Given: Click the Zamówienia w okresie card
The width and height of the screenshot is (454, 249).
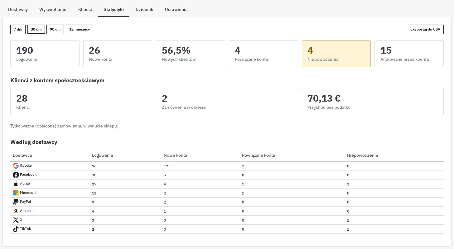Looking at the screenshot, I should (227, 102).
